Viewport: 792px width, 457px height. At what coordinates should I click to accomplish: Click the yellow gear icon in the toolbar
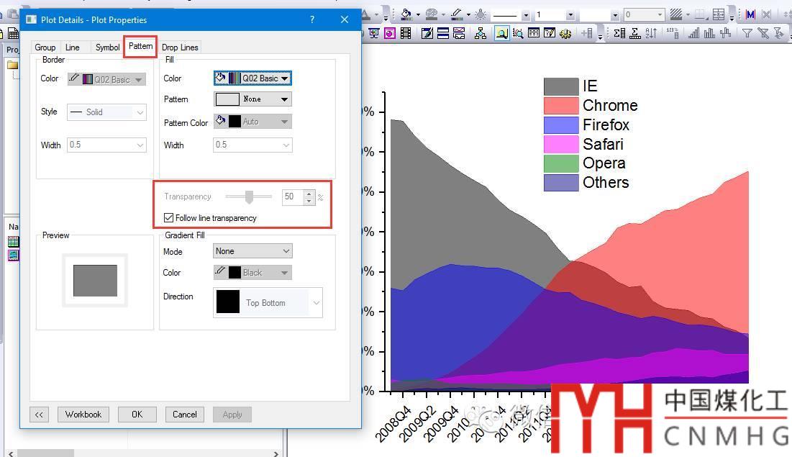(565, 33)
